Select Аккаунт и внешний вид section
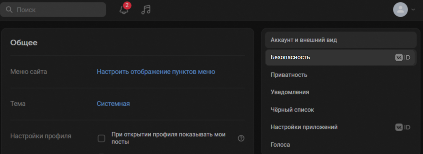Image resolution: width=423 pixels, height=154 pixels. pos(341,40)
